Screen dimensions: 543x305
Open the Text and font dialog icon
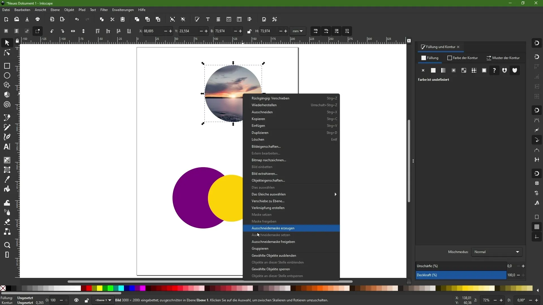pos(208,19)
